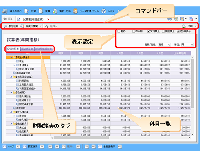Open the 決算 menu icon
This screenshot has height=151, width=200.
click(x=41, y=11)
